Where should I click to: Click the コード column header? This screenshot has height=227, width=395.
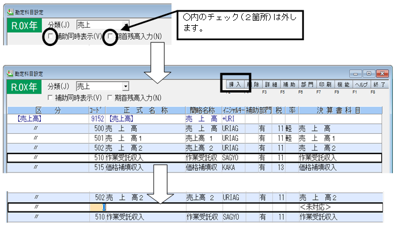pyautogui.click(x=97, y=110)
